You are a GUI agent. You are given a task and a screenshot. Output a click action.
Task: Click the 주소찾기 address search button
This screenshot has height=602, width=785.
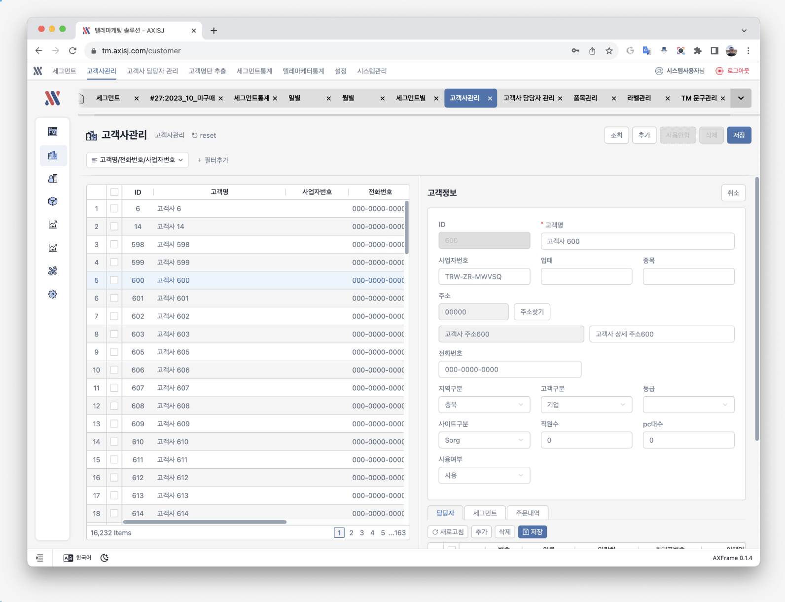point(532,312)
